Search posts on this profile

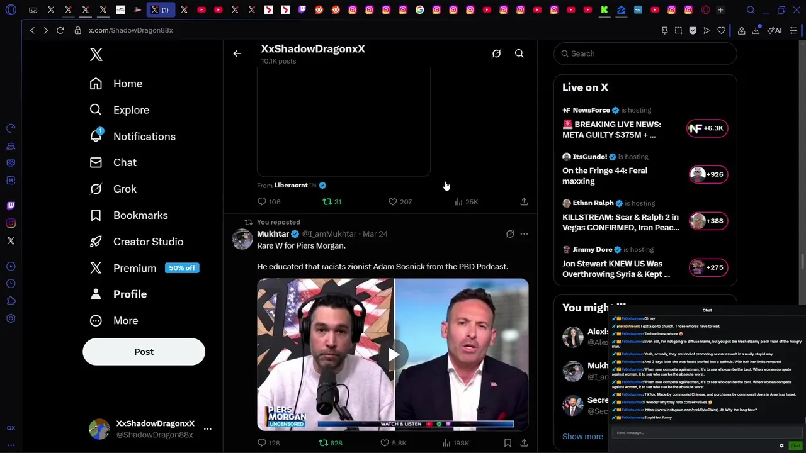pyautogui.click(x=519, y=53)
